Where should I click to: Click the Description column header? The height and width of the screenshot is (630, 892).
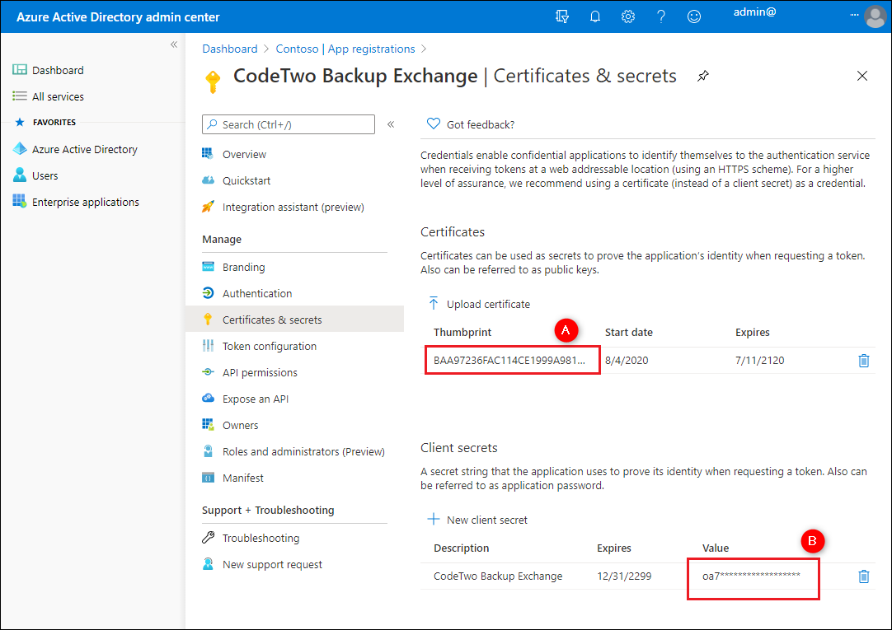point(462,548)
